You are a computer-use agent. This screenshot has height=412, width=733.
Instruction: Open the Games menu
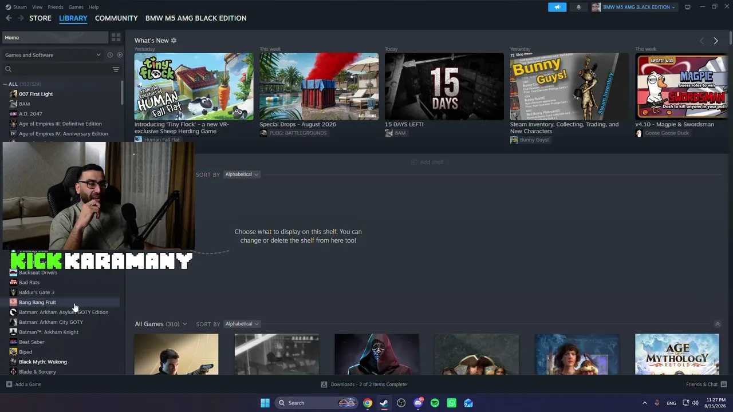(76, 7)
